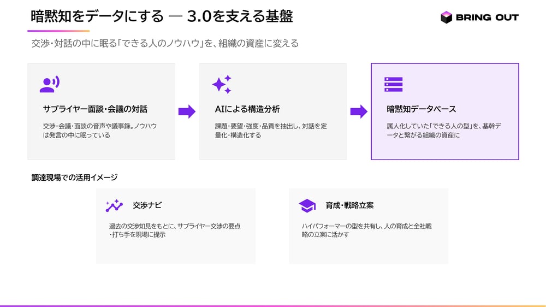This screenshot has height=307, width=546.
Task: Click heading 交渉ナビ
Action: tap(147, 205)
